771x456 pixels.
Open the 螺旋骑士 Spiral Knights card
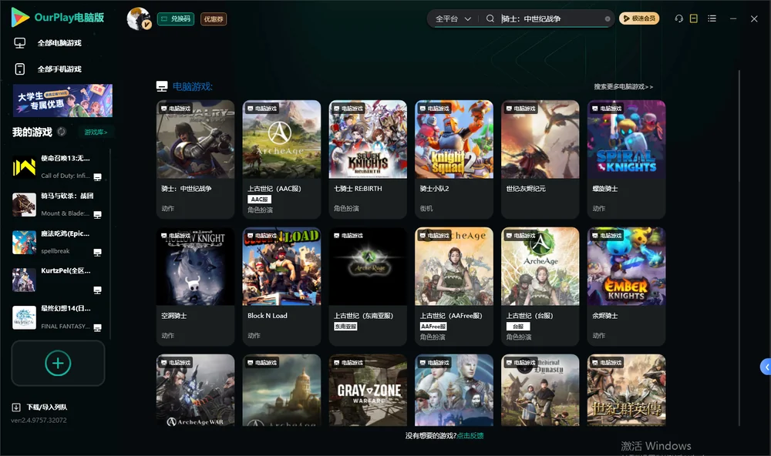tap(626, 159)
